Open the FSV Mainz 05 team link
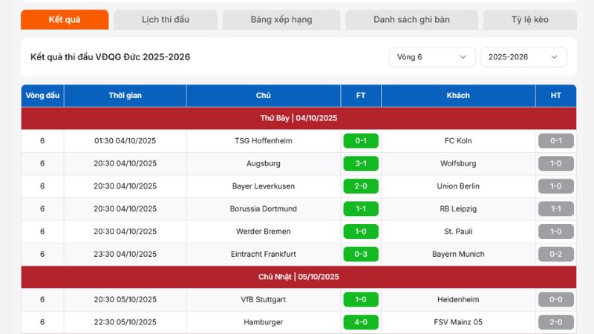Image resolution: width=594 pixels, height=334 pixels. tap(458, 322)
